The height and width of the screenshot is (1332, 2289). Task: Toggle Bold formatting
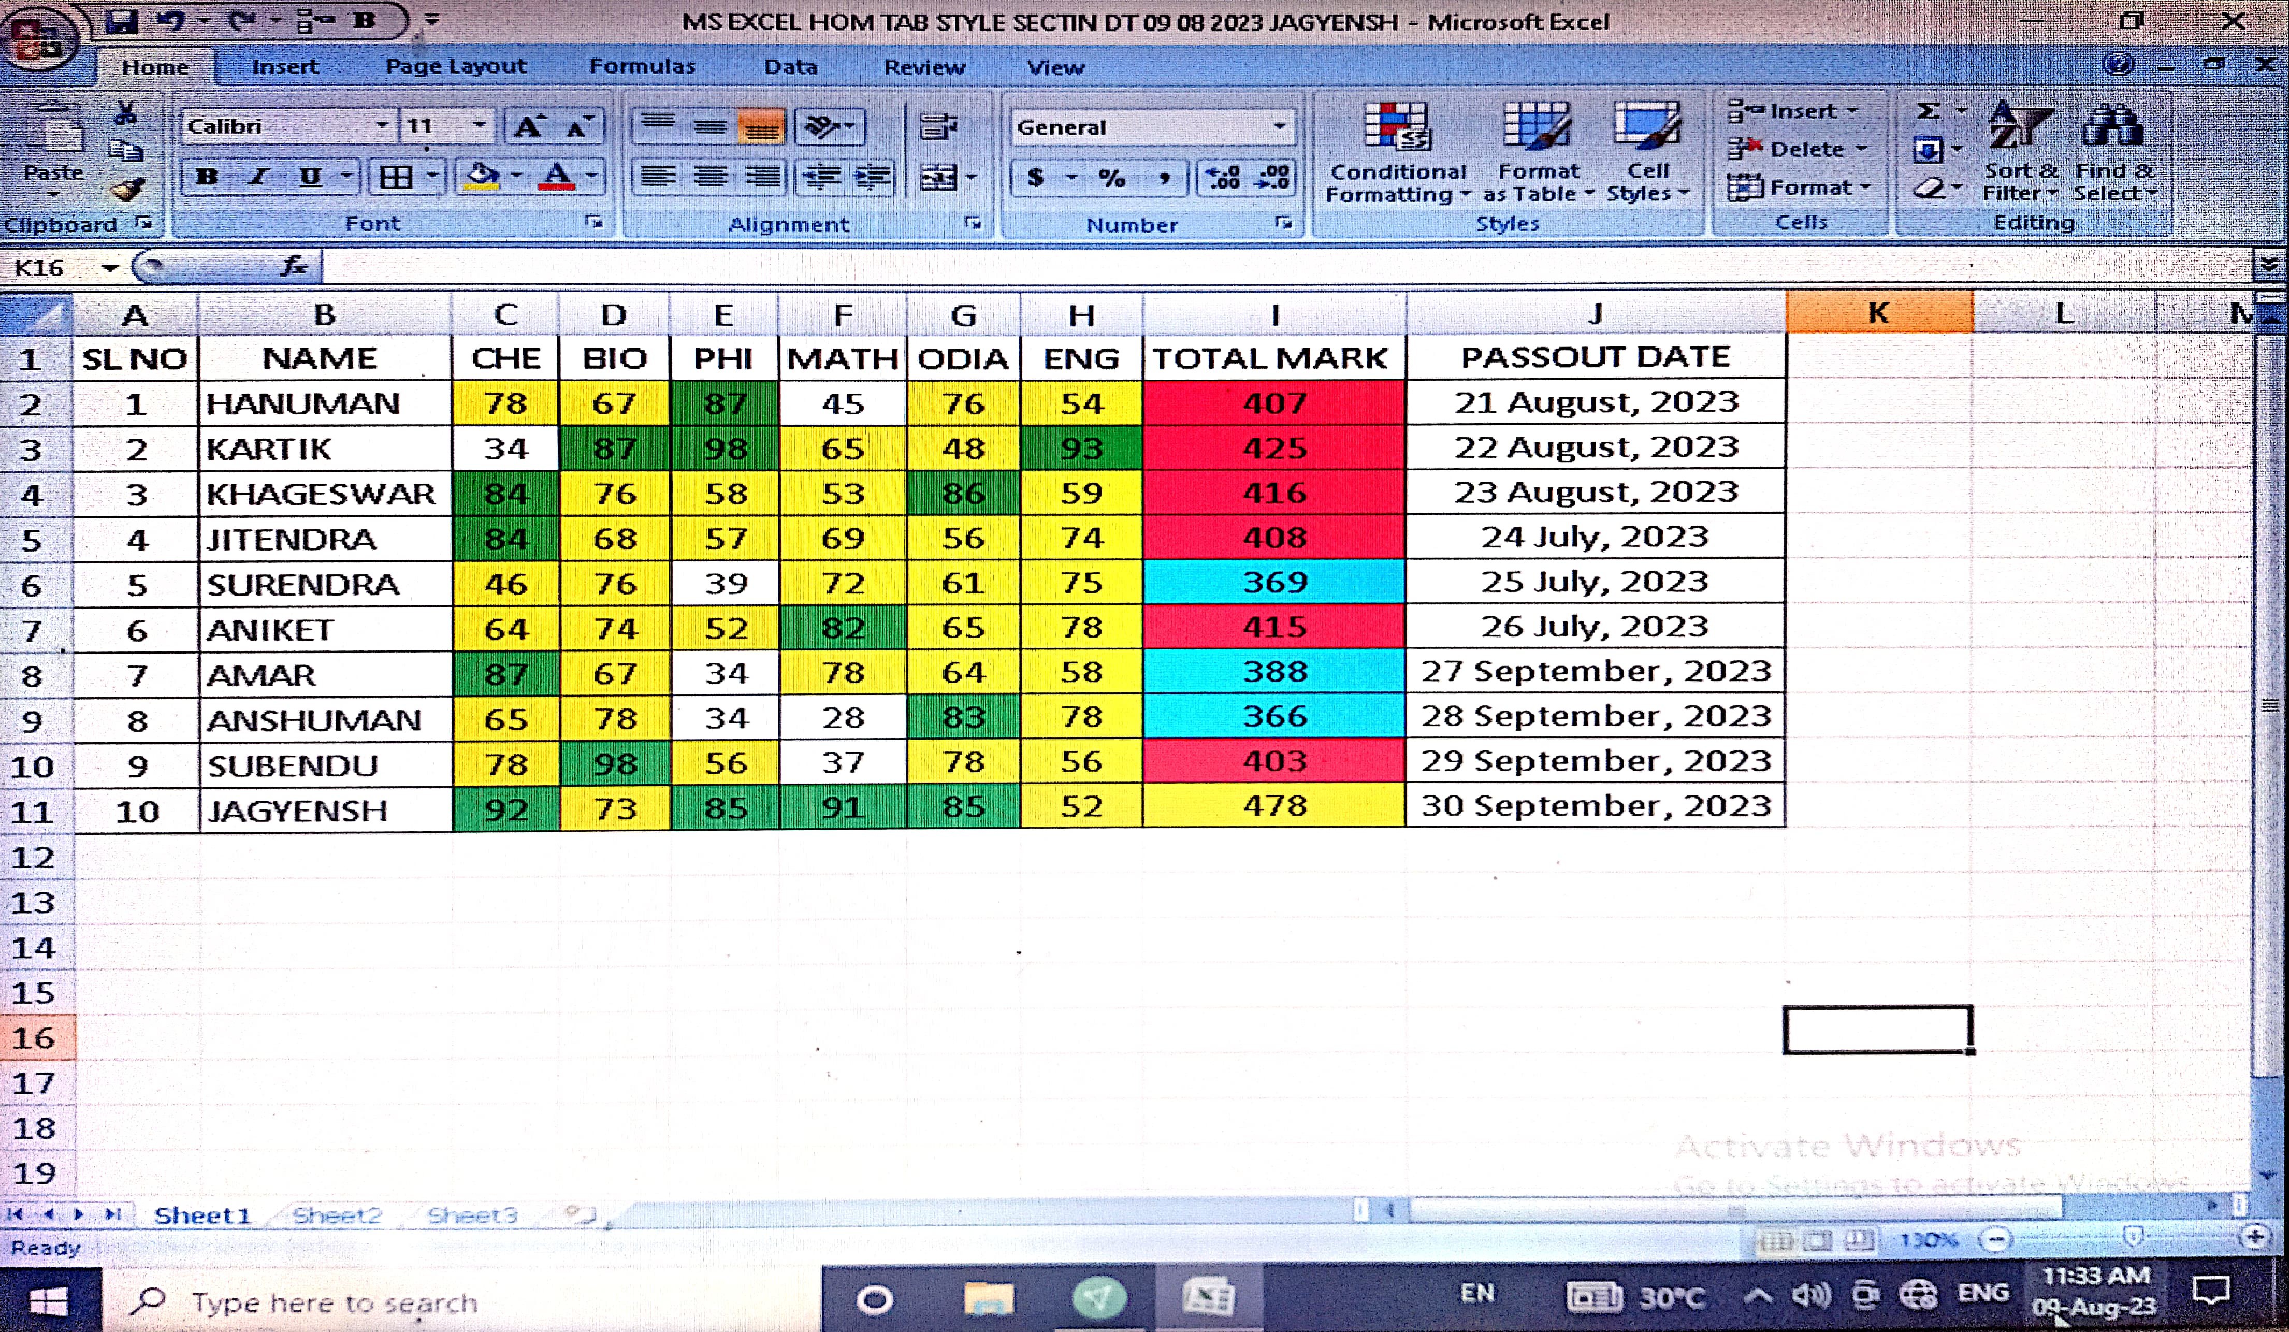pos(207,177)
